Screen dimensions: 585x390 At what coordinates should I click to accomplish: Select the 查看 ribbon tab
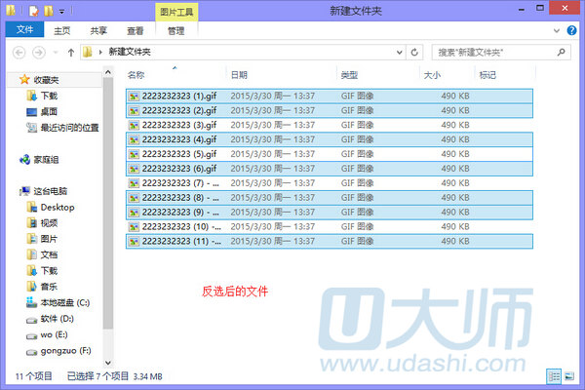[x=136, y=30]
